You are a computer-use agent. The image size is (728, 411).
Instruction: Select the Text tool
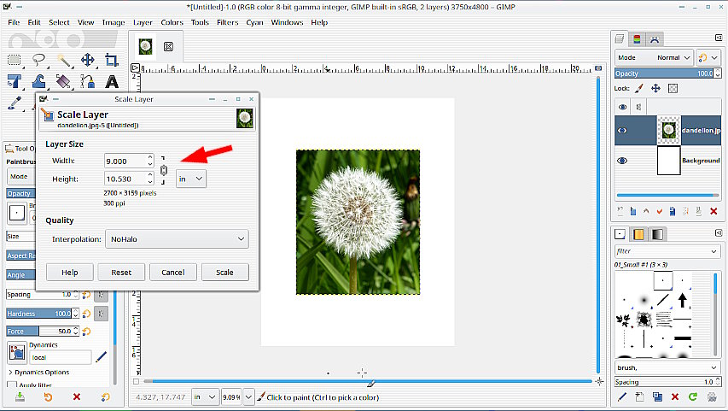pyautogui.click(x=112, y=82)
